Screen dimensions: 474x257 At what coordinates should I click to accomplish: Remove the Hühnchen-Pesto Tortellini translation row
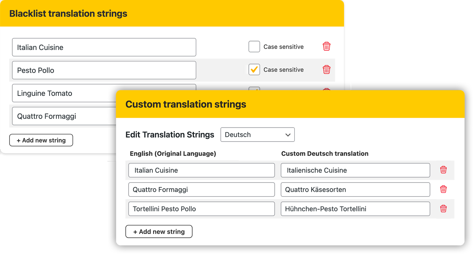click(x=443, y=209)
